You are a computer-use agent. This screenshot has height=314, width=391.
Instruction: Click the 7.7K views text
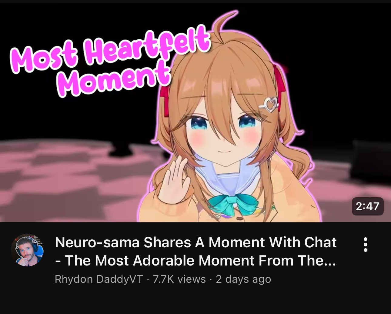[179, 279]
